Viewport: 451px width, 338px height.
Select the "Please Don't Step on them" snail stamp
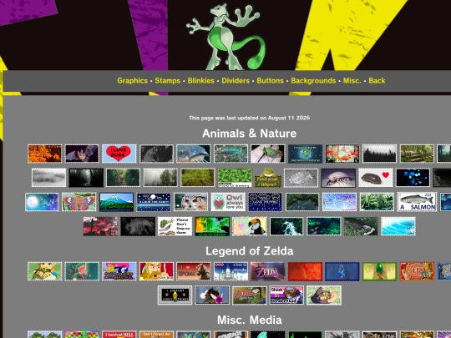pyautogui.click(x=175, y=226)
